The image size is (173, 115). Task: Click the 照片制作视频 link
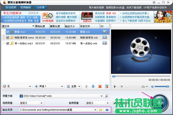(96, 8)
